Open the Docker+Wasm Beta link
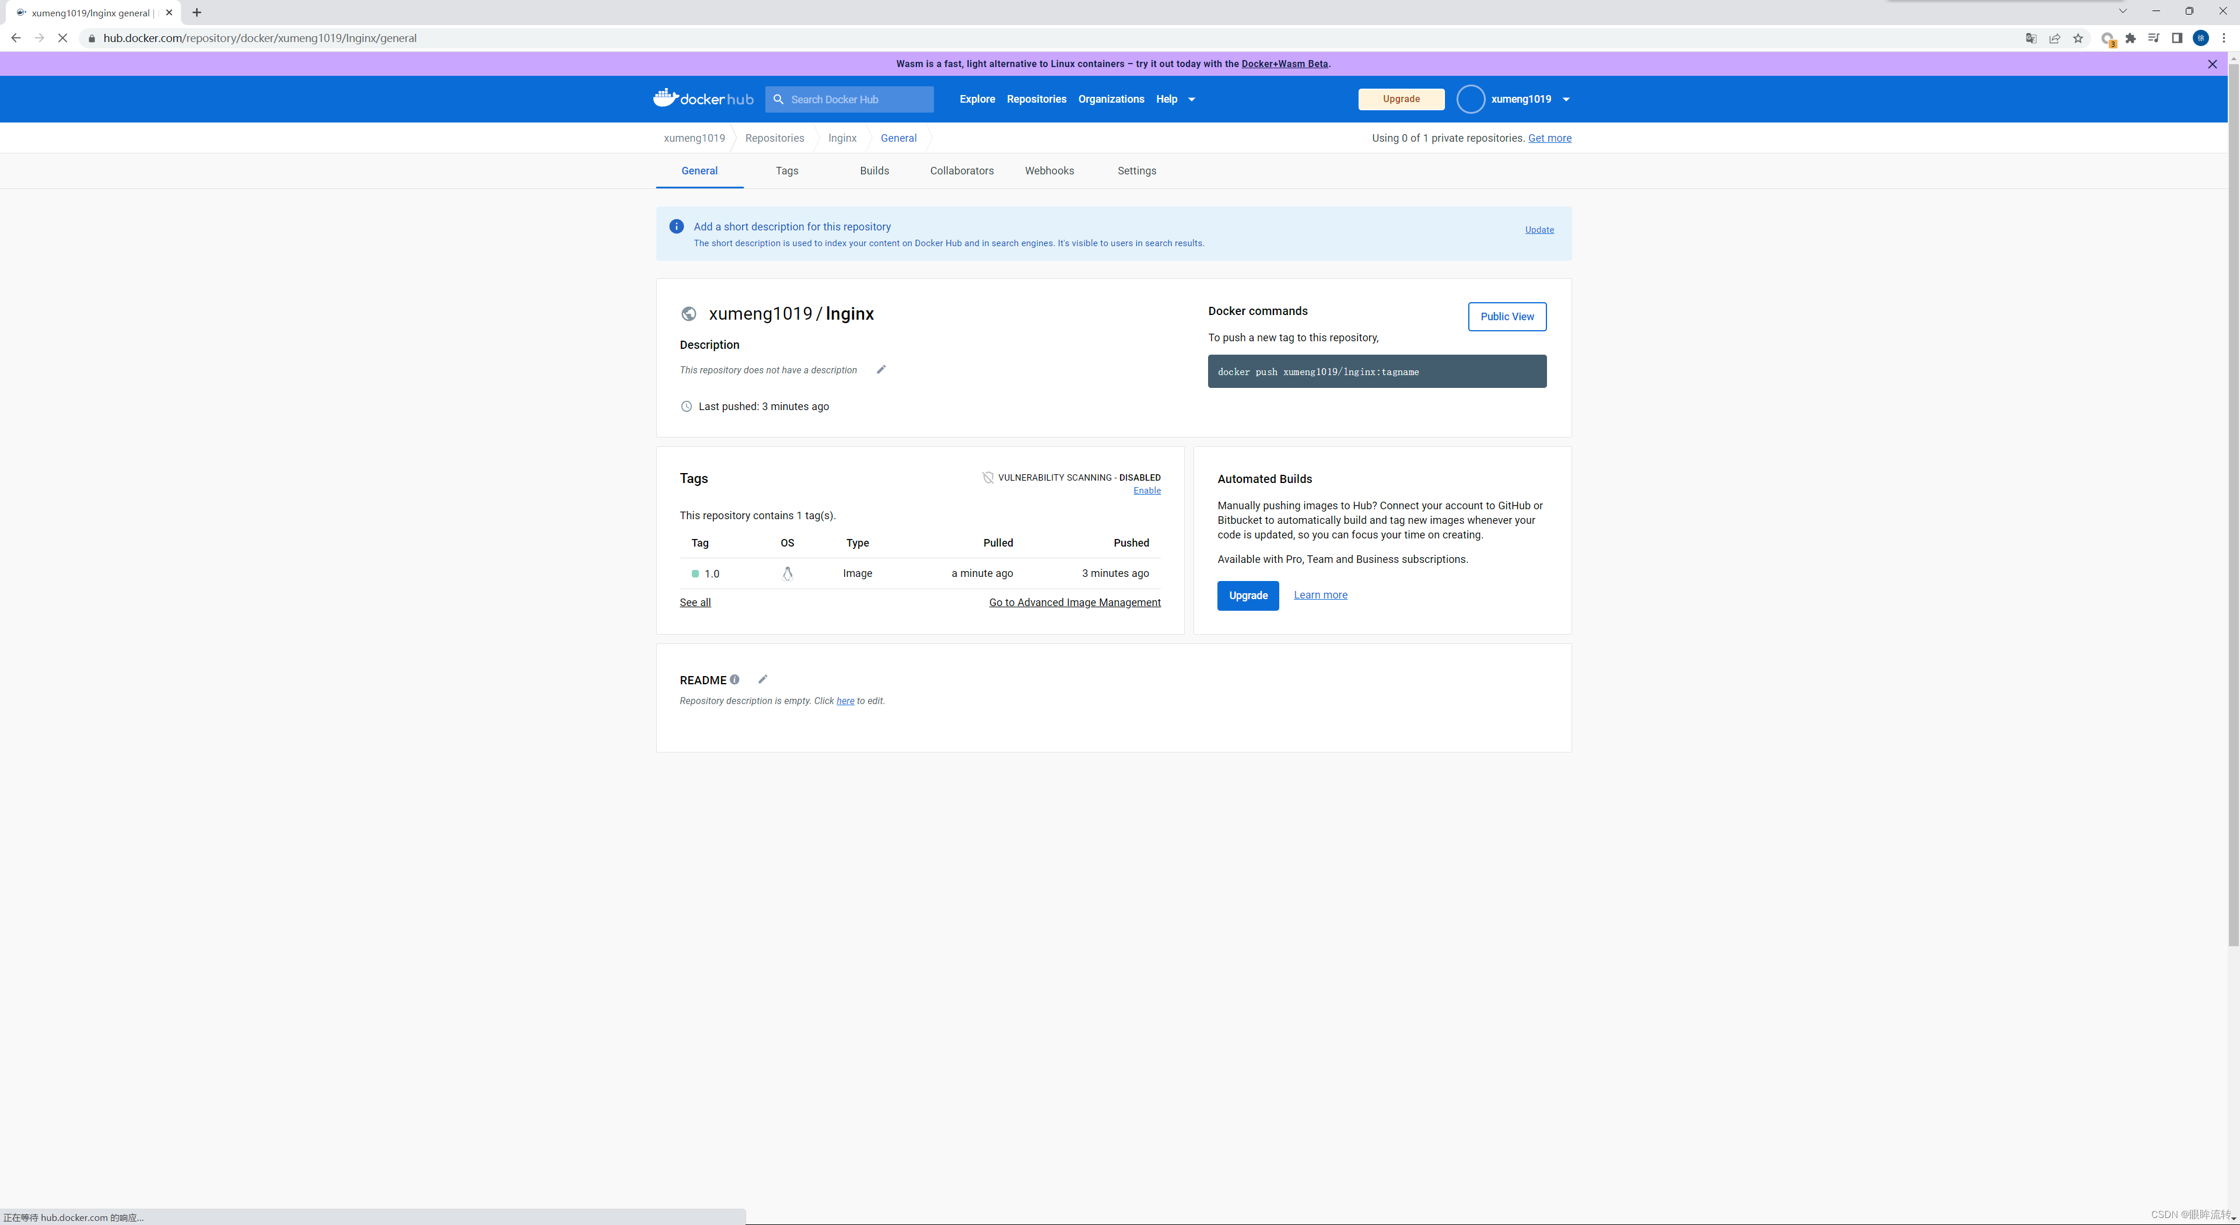 click(x=1284, y=64)
